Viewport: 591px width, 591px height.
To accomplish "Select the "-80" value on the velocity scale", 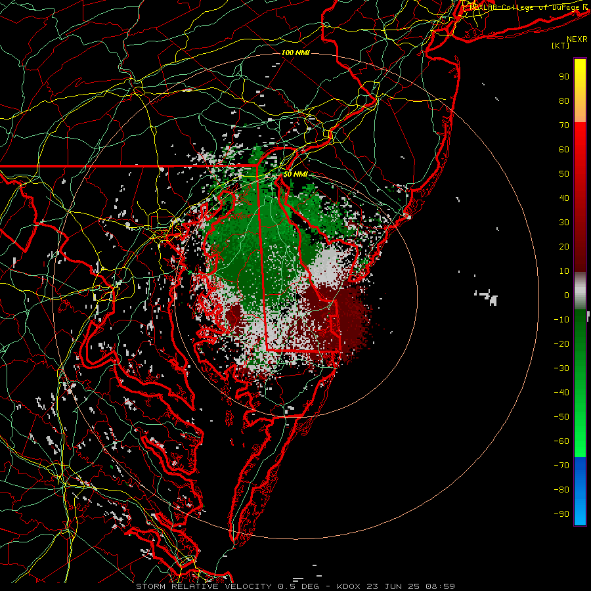I will (561, 490).
